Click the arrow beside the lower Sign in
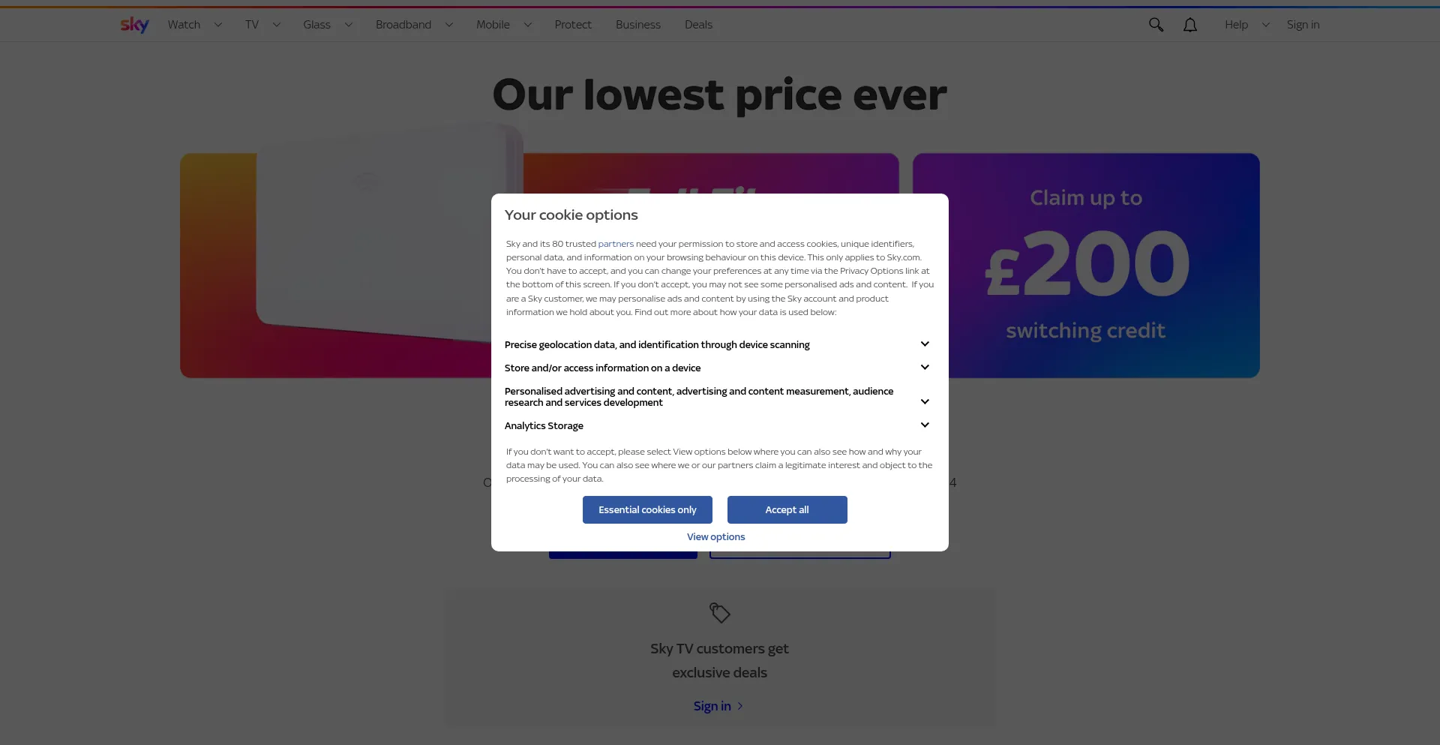This screenshot has height=745, width=1440. pyautogui.click(x=740, y=706)
